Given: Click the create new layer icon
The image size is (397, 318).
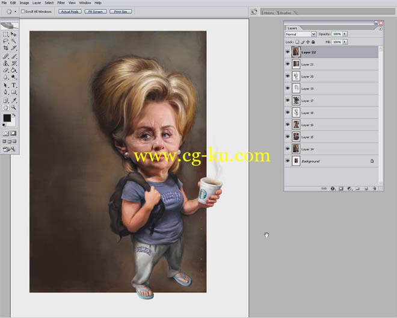Looking at the screenshot, I should pos(366,189).
